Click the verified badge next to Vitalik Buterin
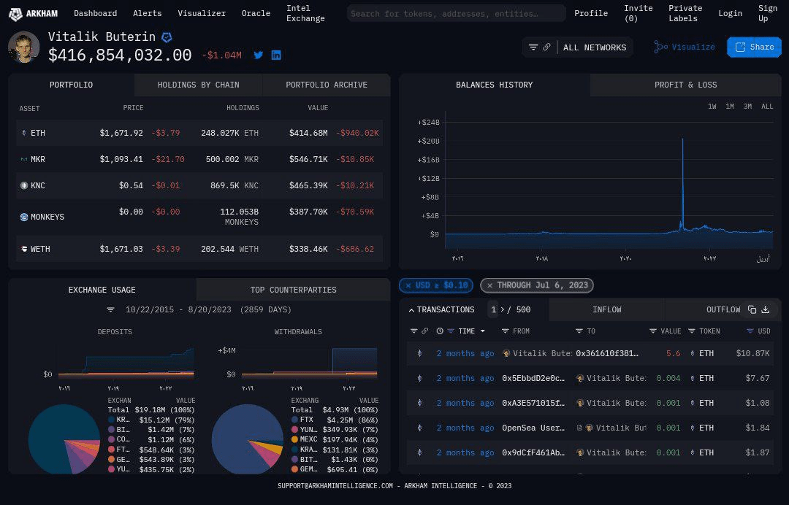This screenshot has height=505, width=789. coord(167,37)
